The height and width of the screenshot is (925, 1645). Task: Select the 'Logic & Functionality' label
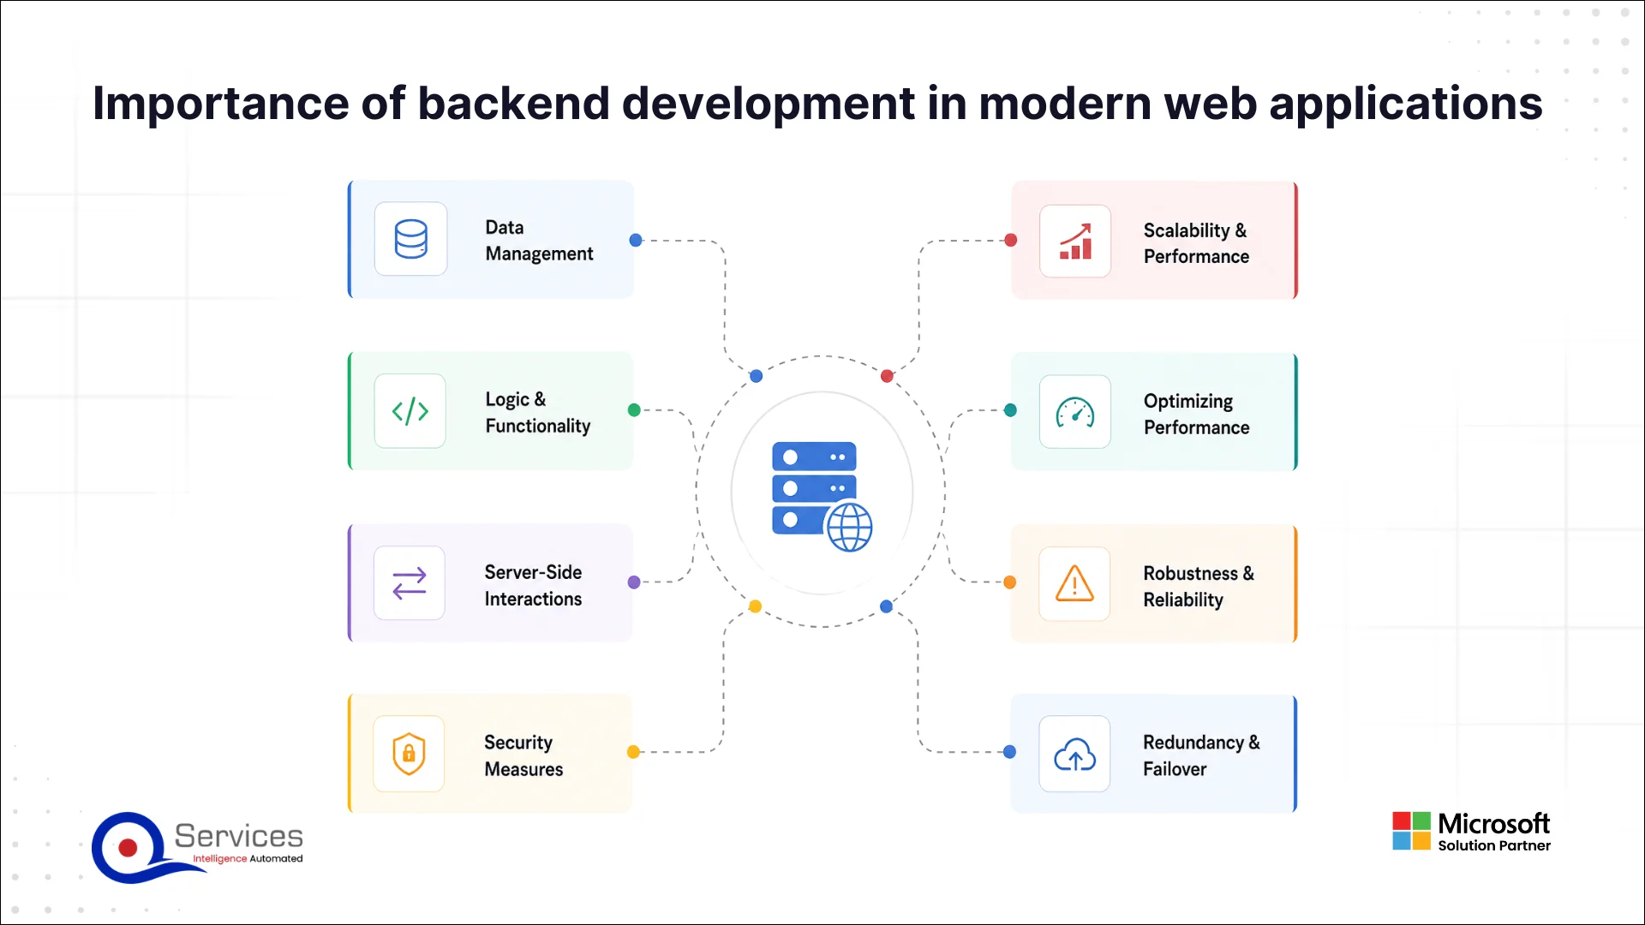tap(537, 413)
